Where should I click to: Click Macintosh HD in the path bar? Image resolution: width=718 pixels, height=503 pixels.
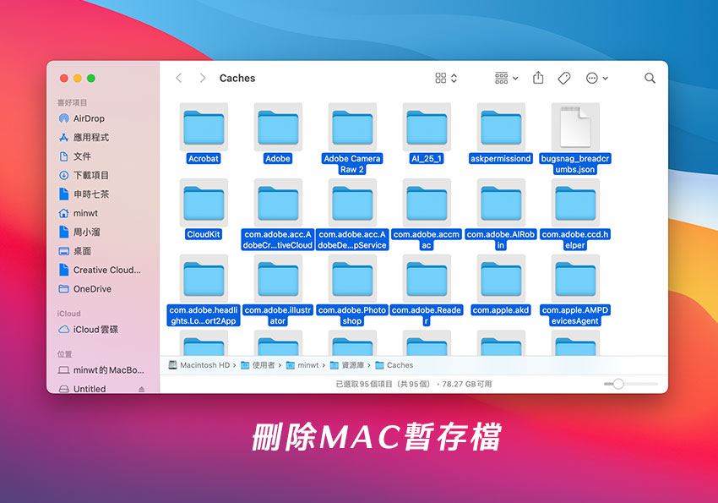click(x=199, y=365)
